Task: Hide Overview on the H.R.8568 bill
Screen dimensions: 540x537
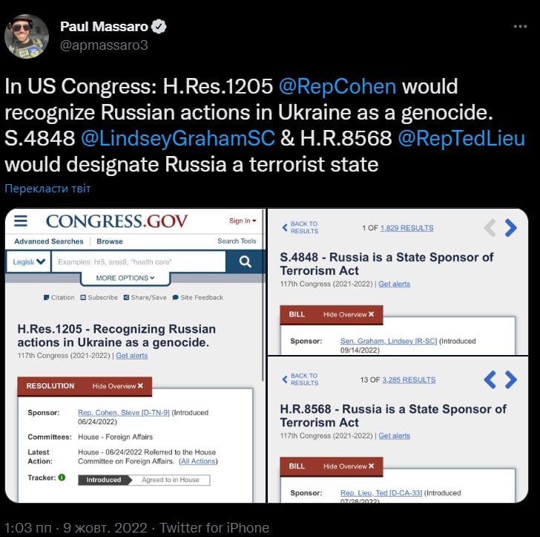Action: click(x=349, y=466)
